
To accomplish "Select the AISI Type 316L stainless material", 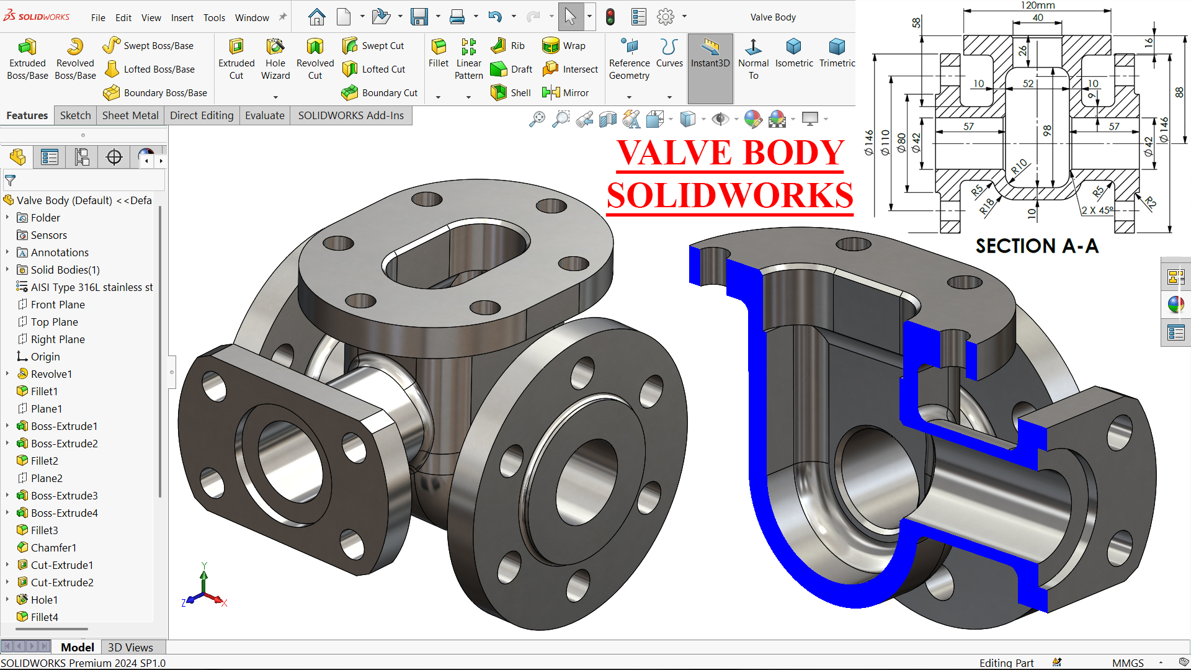I will tap(85, 287).
